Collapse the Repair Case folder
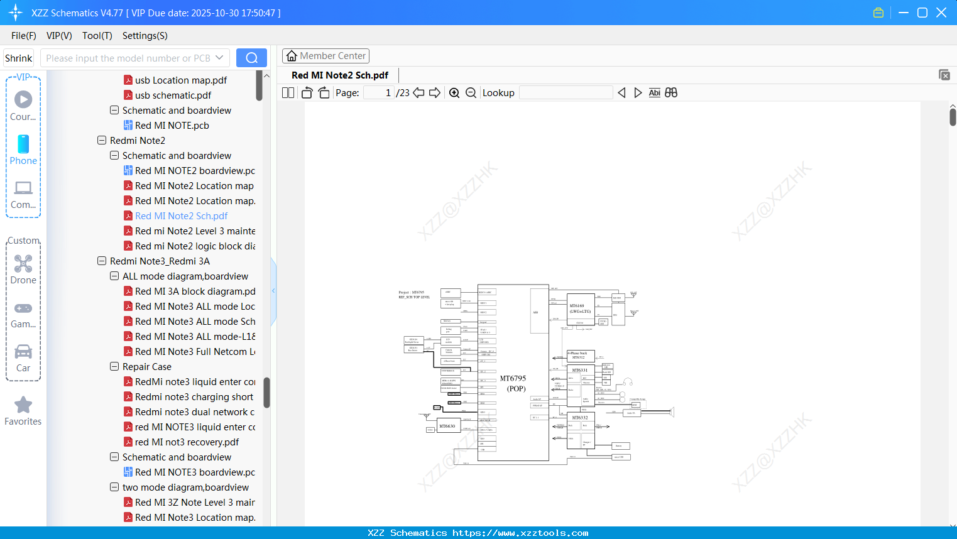957x539 pixels. [114, 367]
